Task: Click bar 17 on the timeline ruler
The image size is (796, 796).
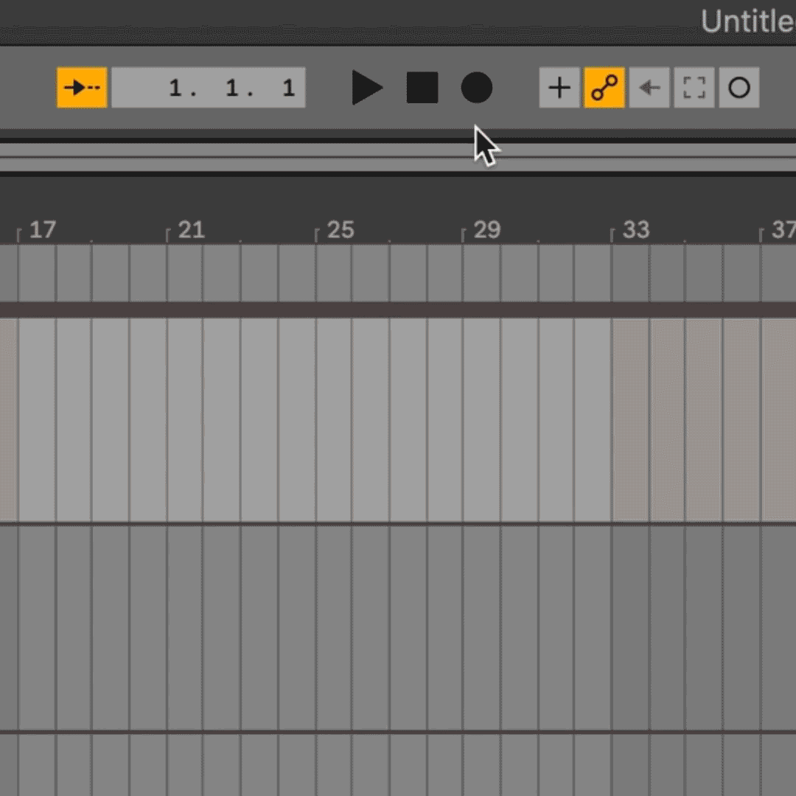Action: (x=41, y=231)
